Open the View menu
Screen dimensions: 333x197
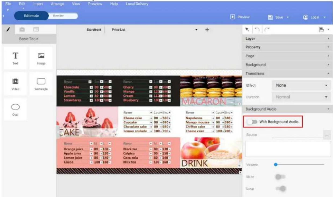76,4
